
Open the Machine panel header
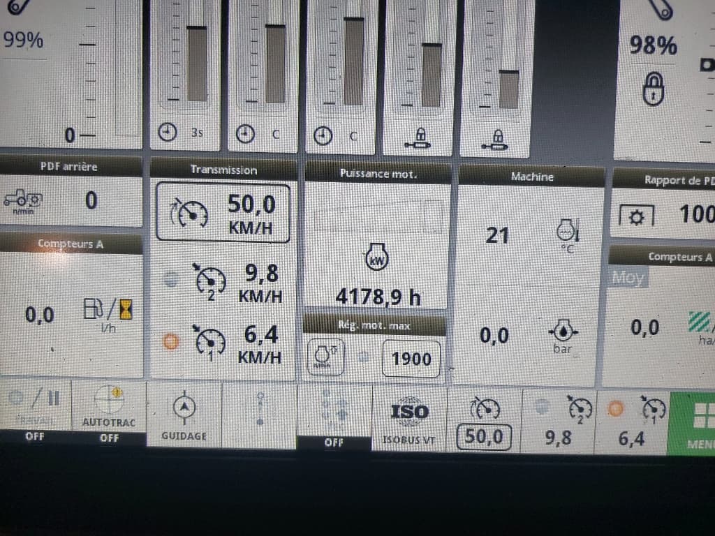pyautogui.click(x=531, y=177)
